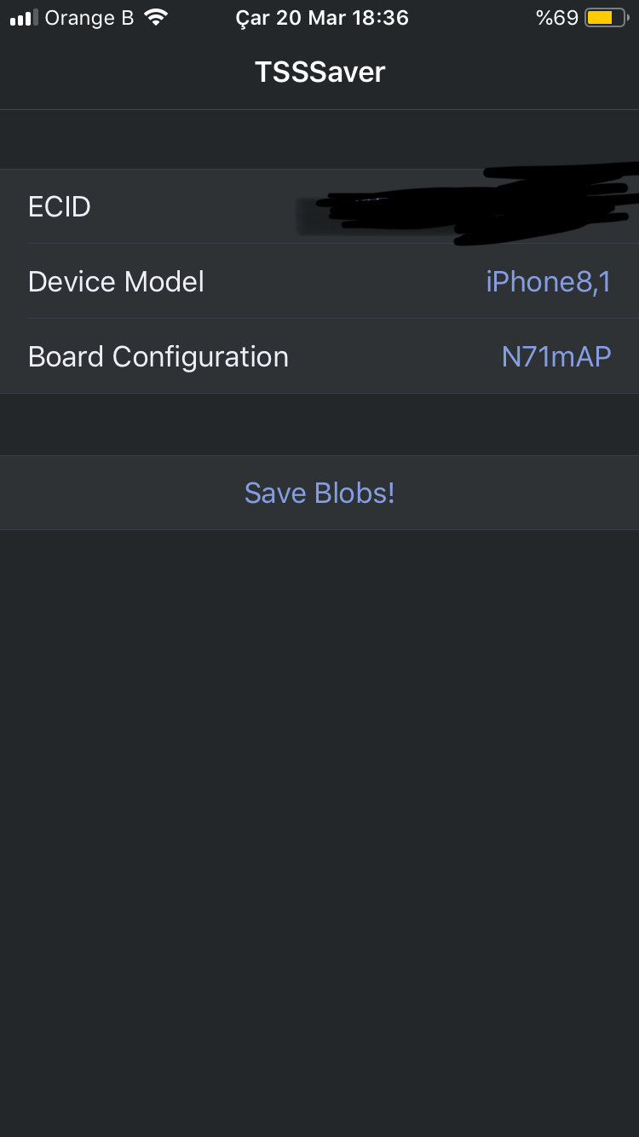Viewport: 639px width, 1137px height.
Task: Tap the yellow battery icon
Action: point(607,18)
